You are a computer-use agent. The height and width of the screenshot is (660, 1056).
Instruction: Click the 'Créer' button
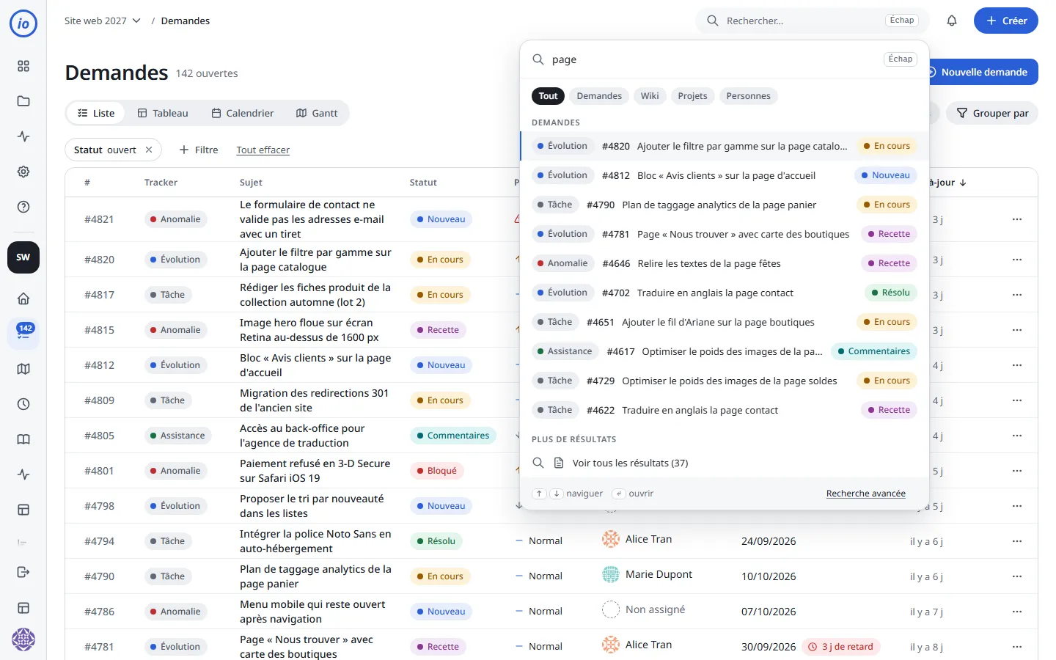1006,21
